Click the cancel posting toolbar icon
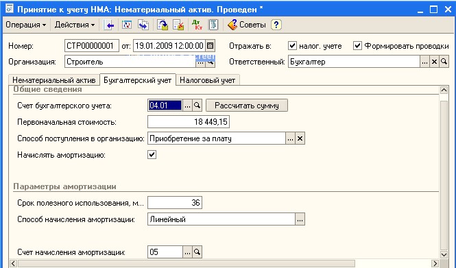This screenshot has width=456, height=268. click(x=178, y=25)
